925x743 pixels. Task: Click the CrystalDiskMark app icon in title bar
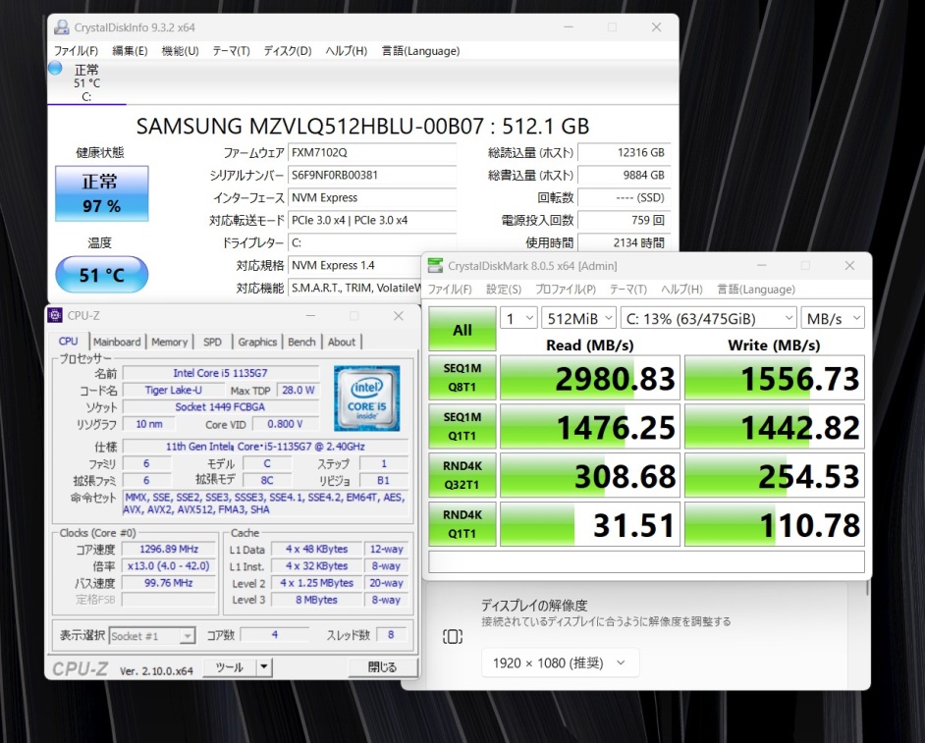pos(435,266)
